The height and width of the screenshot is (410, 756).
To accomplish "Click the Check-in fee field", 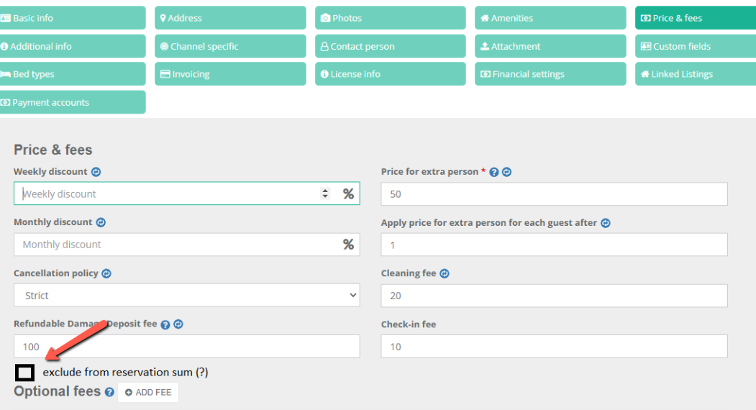I will tap(554, 346).
